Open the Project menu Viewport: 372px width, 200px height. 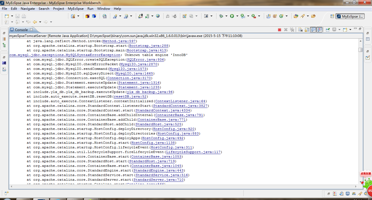pos(59,8)
